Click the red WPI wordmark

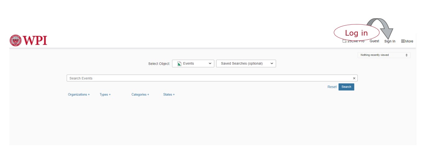[x=35, y=41]
